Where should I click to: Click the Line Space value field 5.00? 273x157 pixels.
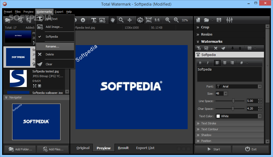click(252, 101)
